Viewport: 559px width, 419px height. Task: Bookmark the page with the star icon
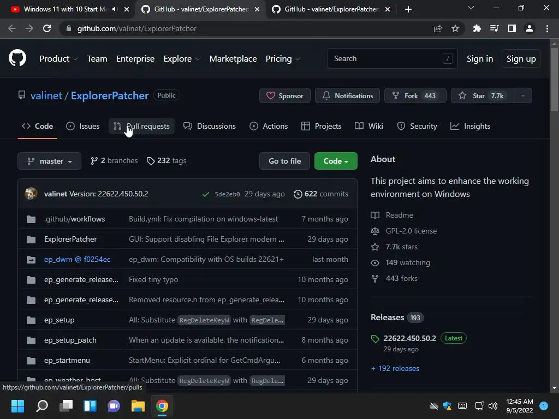(x=455, y=28)
